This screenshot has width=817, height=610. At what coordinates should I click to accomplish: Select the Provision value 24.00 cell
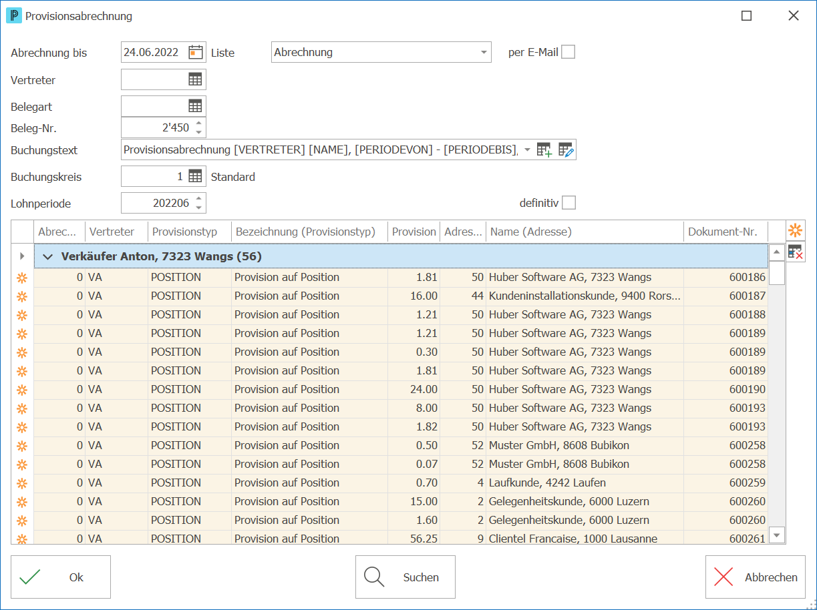[x=414, y=390]
